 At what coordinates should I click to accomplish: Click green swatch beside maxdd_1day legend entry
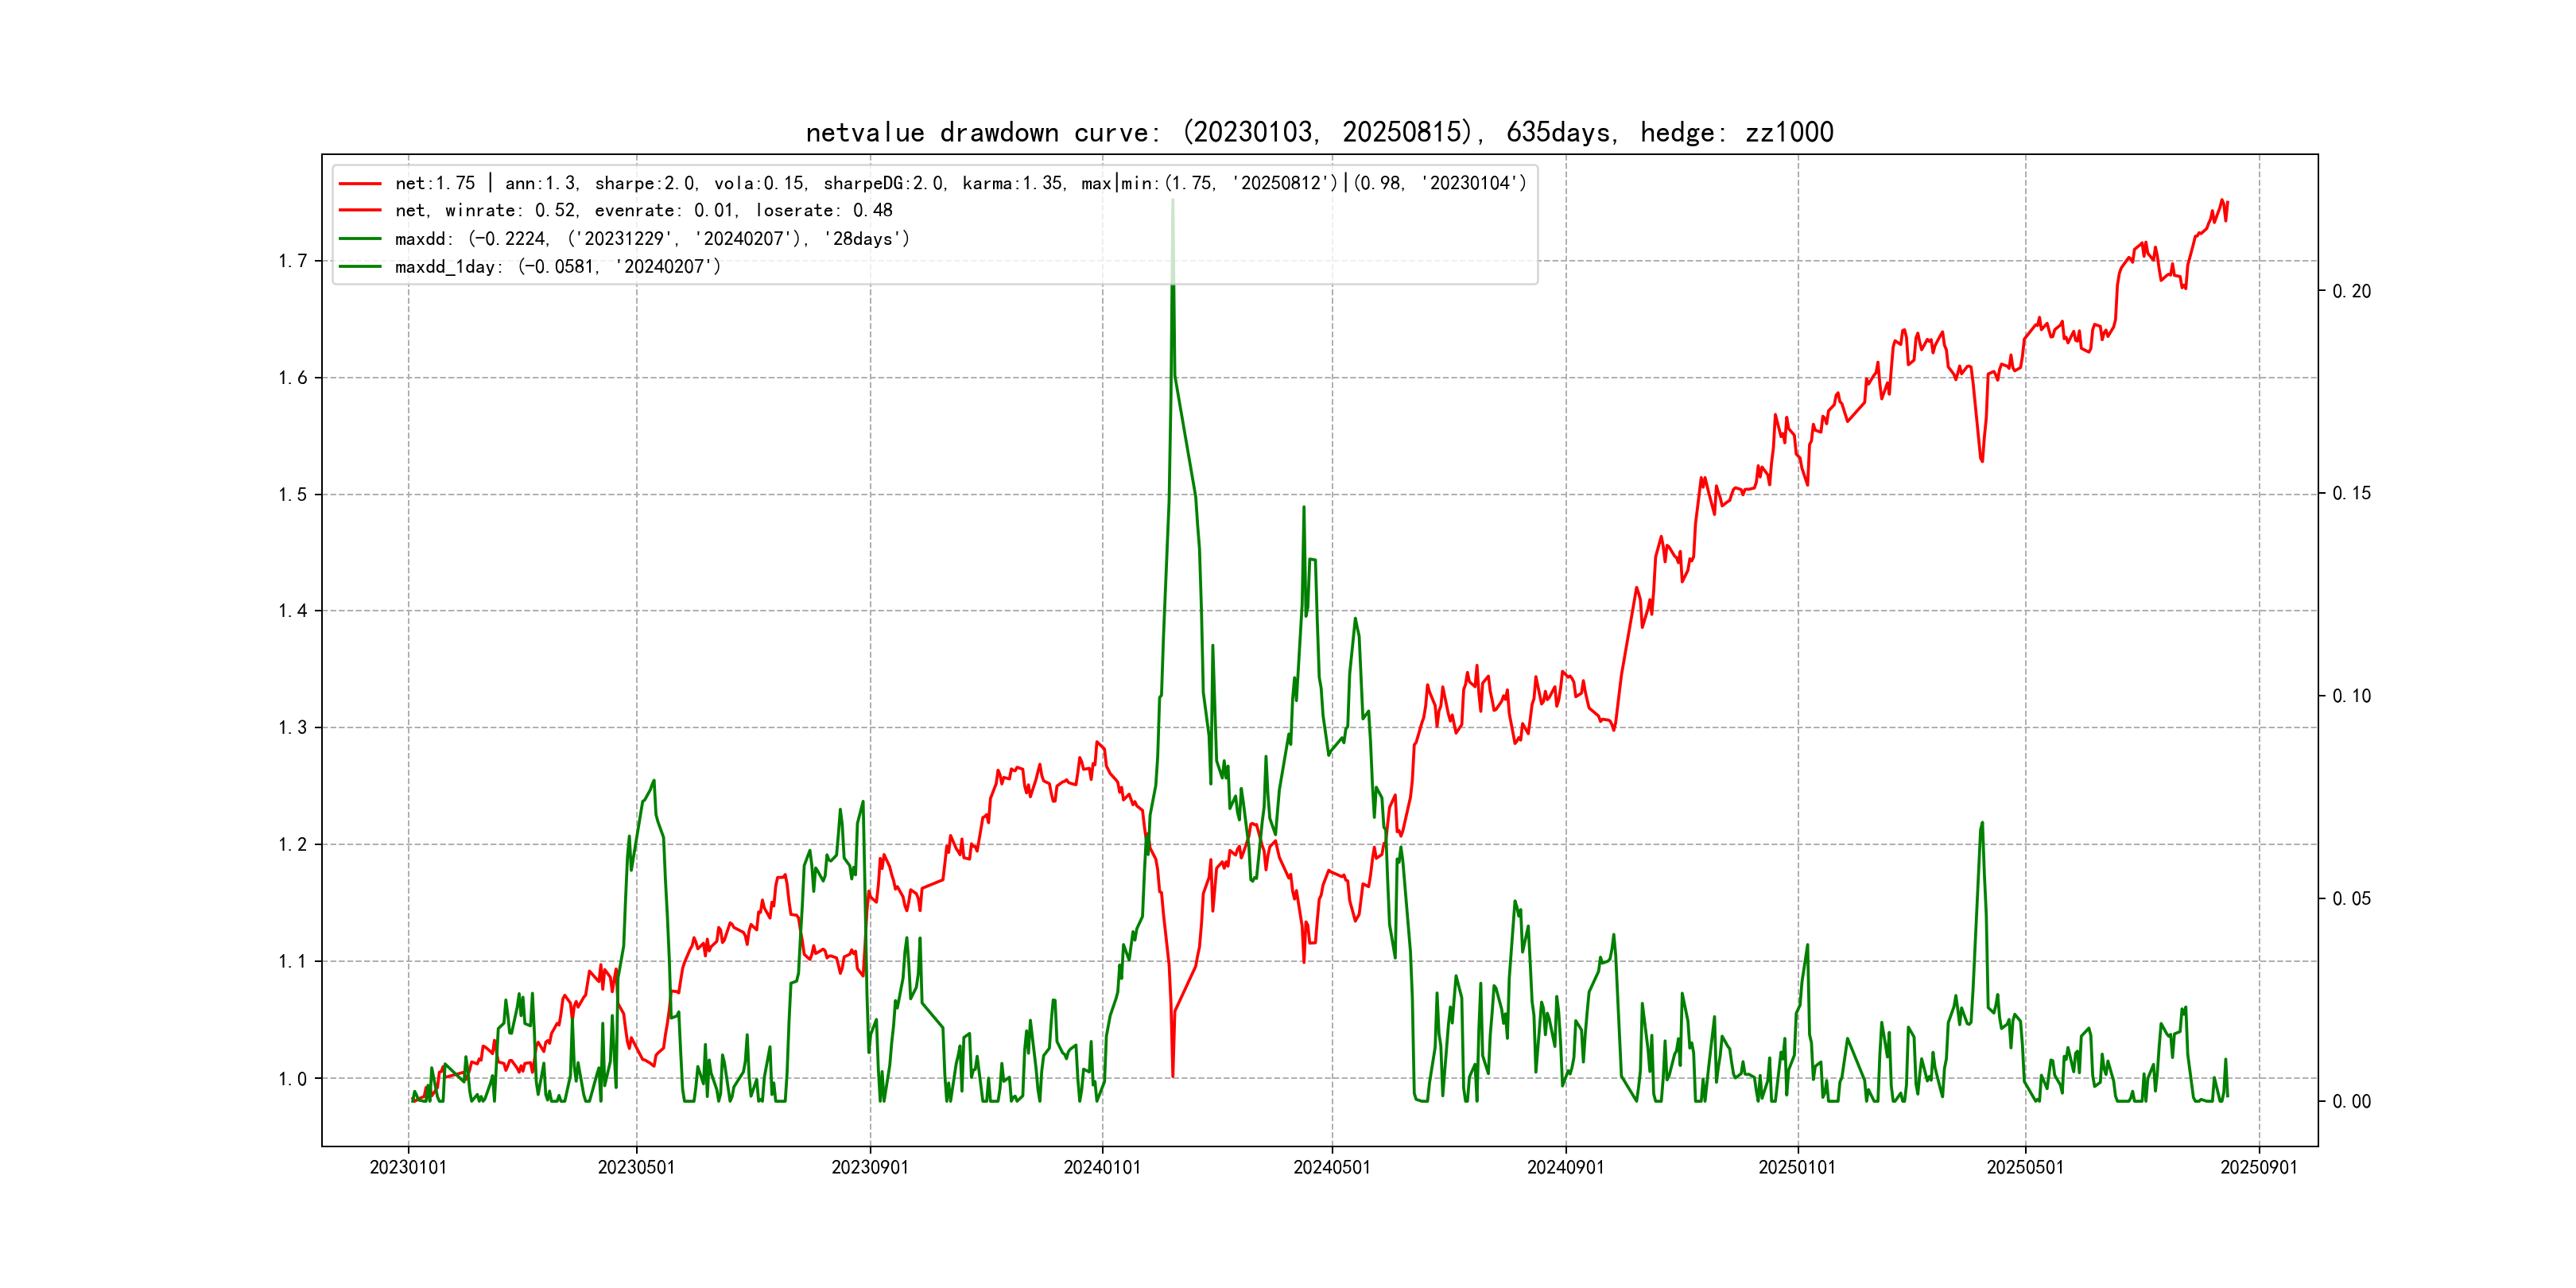(x=360, y=267)
